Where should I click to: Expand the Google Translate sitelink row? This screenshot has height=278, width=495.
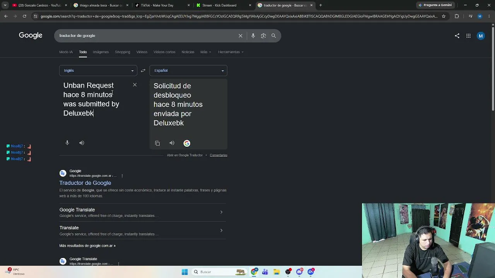143,212
